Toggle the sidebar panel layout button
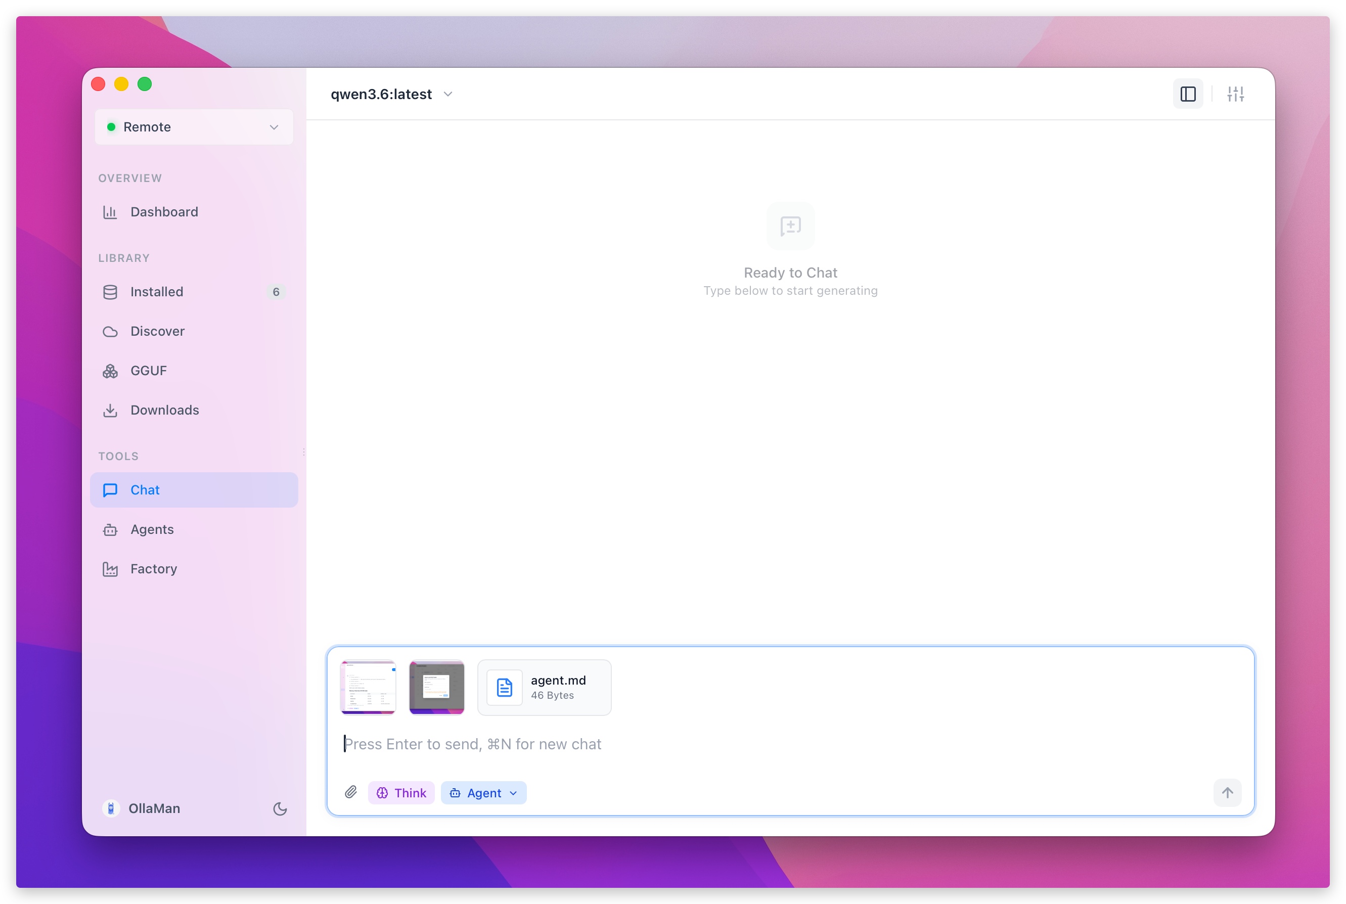 (1187, 94)
